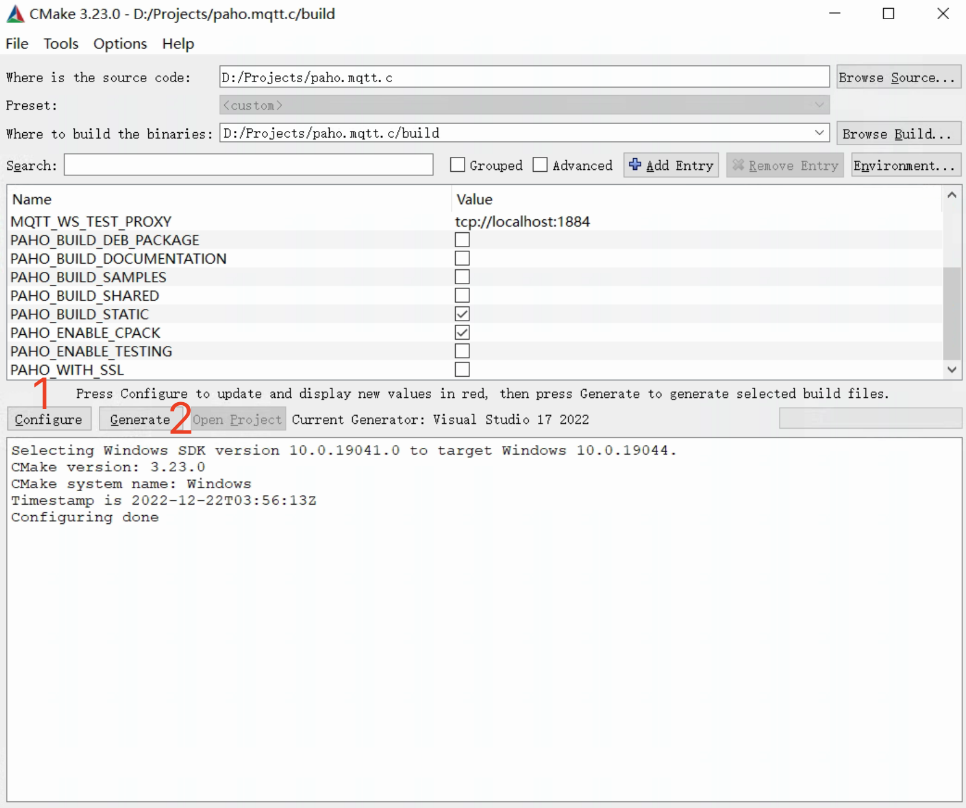Click the Value column header

[697, 199]
